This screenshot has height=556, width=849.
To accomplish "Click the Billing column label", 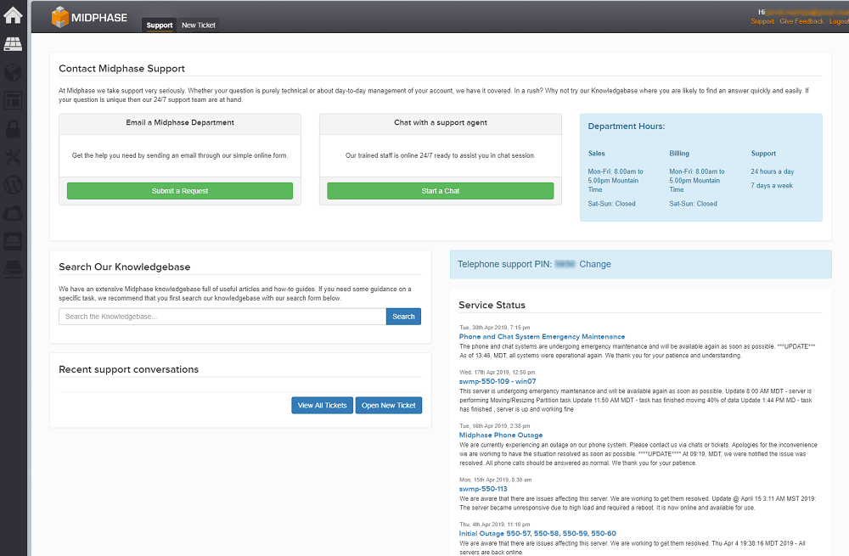I will 679,153.
